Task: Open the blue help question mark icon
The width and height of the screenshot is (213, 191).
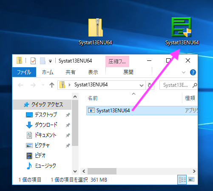Action: point(193,72)
